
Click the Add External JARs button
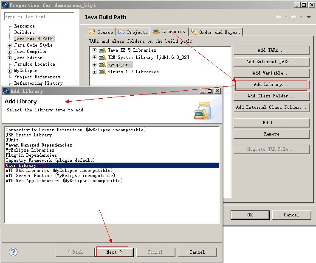point(271,62)
